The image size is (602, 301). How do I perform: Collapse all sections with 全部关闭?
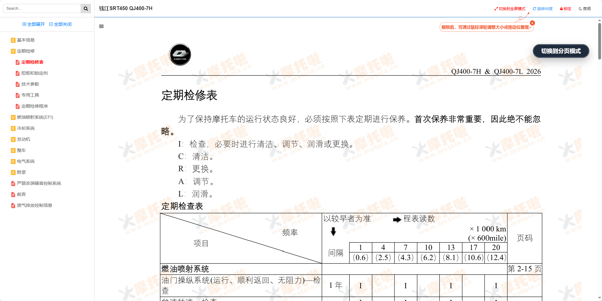[60, 24]
